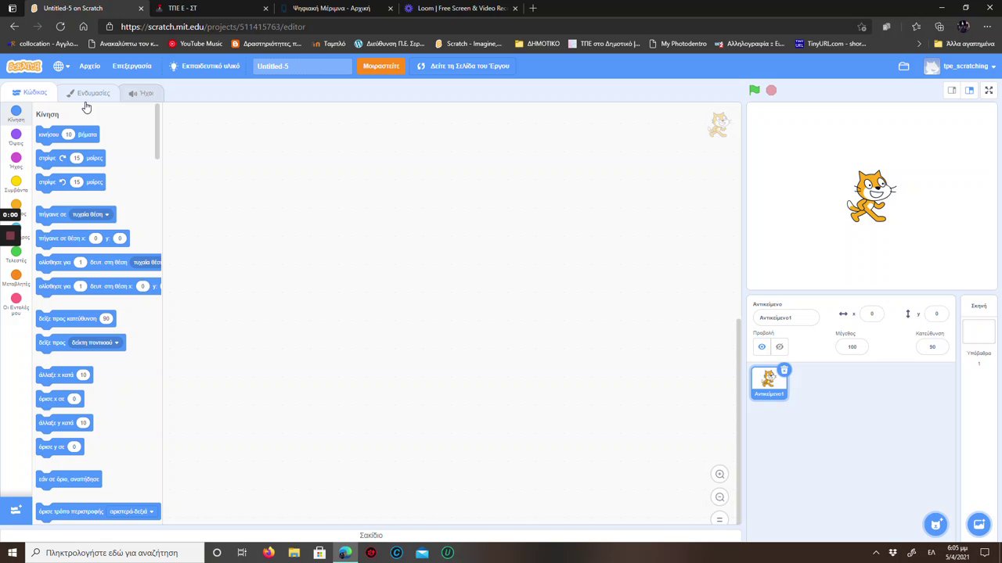
Task: Open the αριστερά-δεξιά rotation style dropdown
Action: [132, 511]
